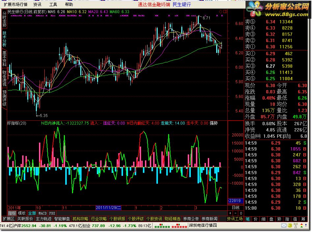312x232 pixels.
Task: Open the 资讯 menu
Action: tap(37, 4)
